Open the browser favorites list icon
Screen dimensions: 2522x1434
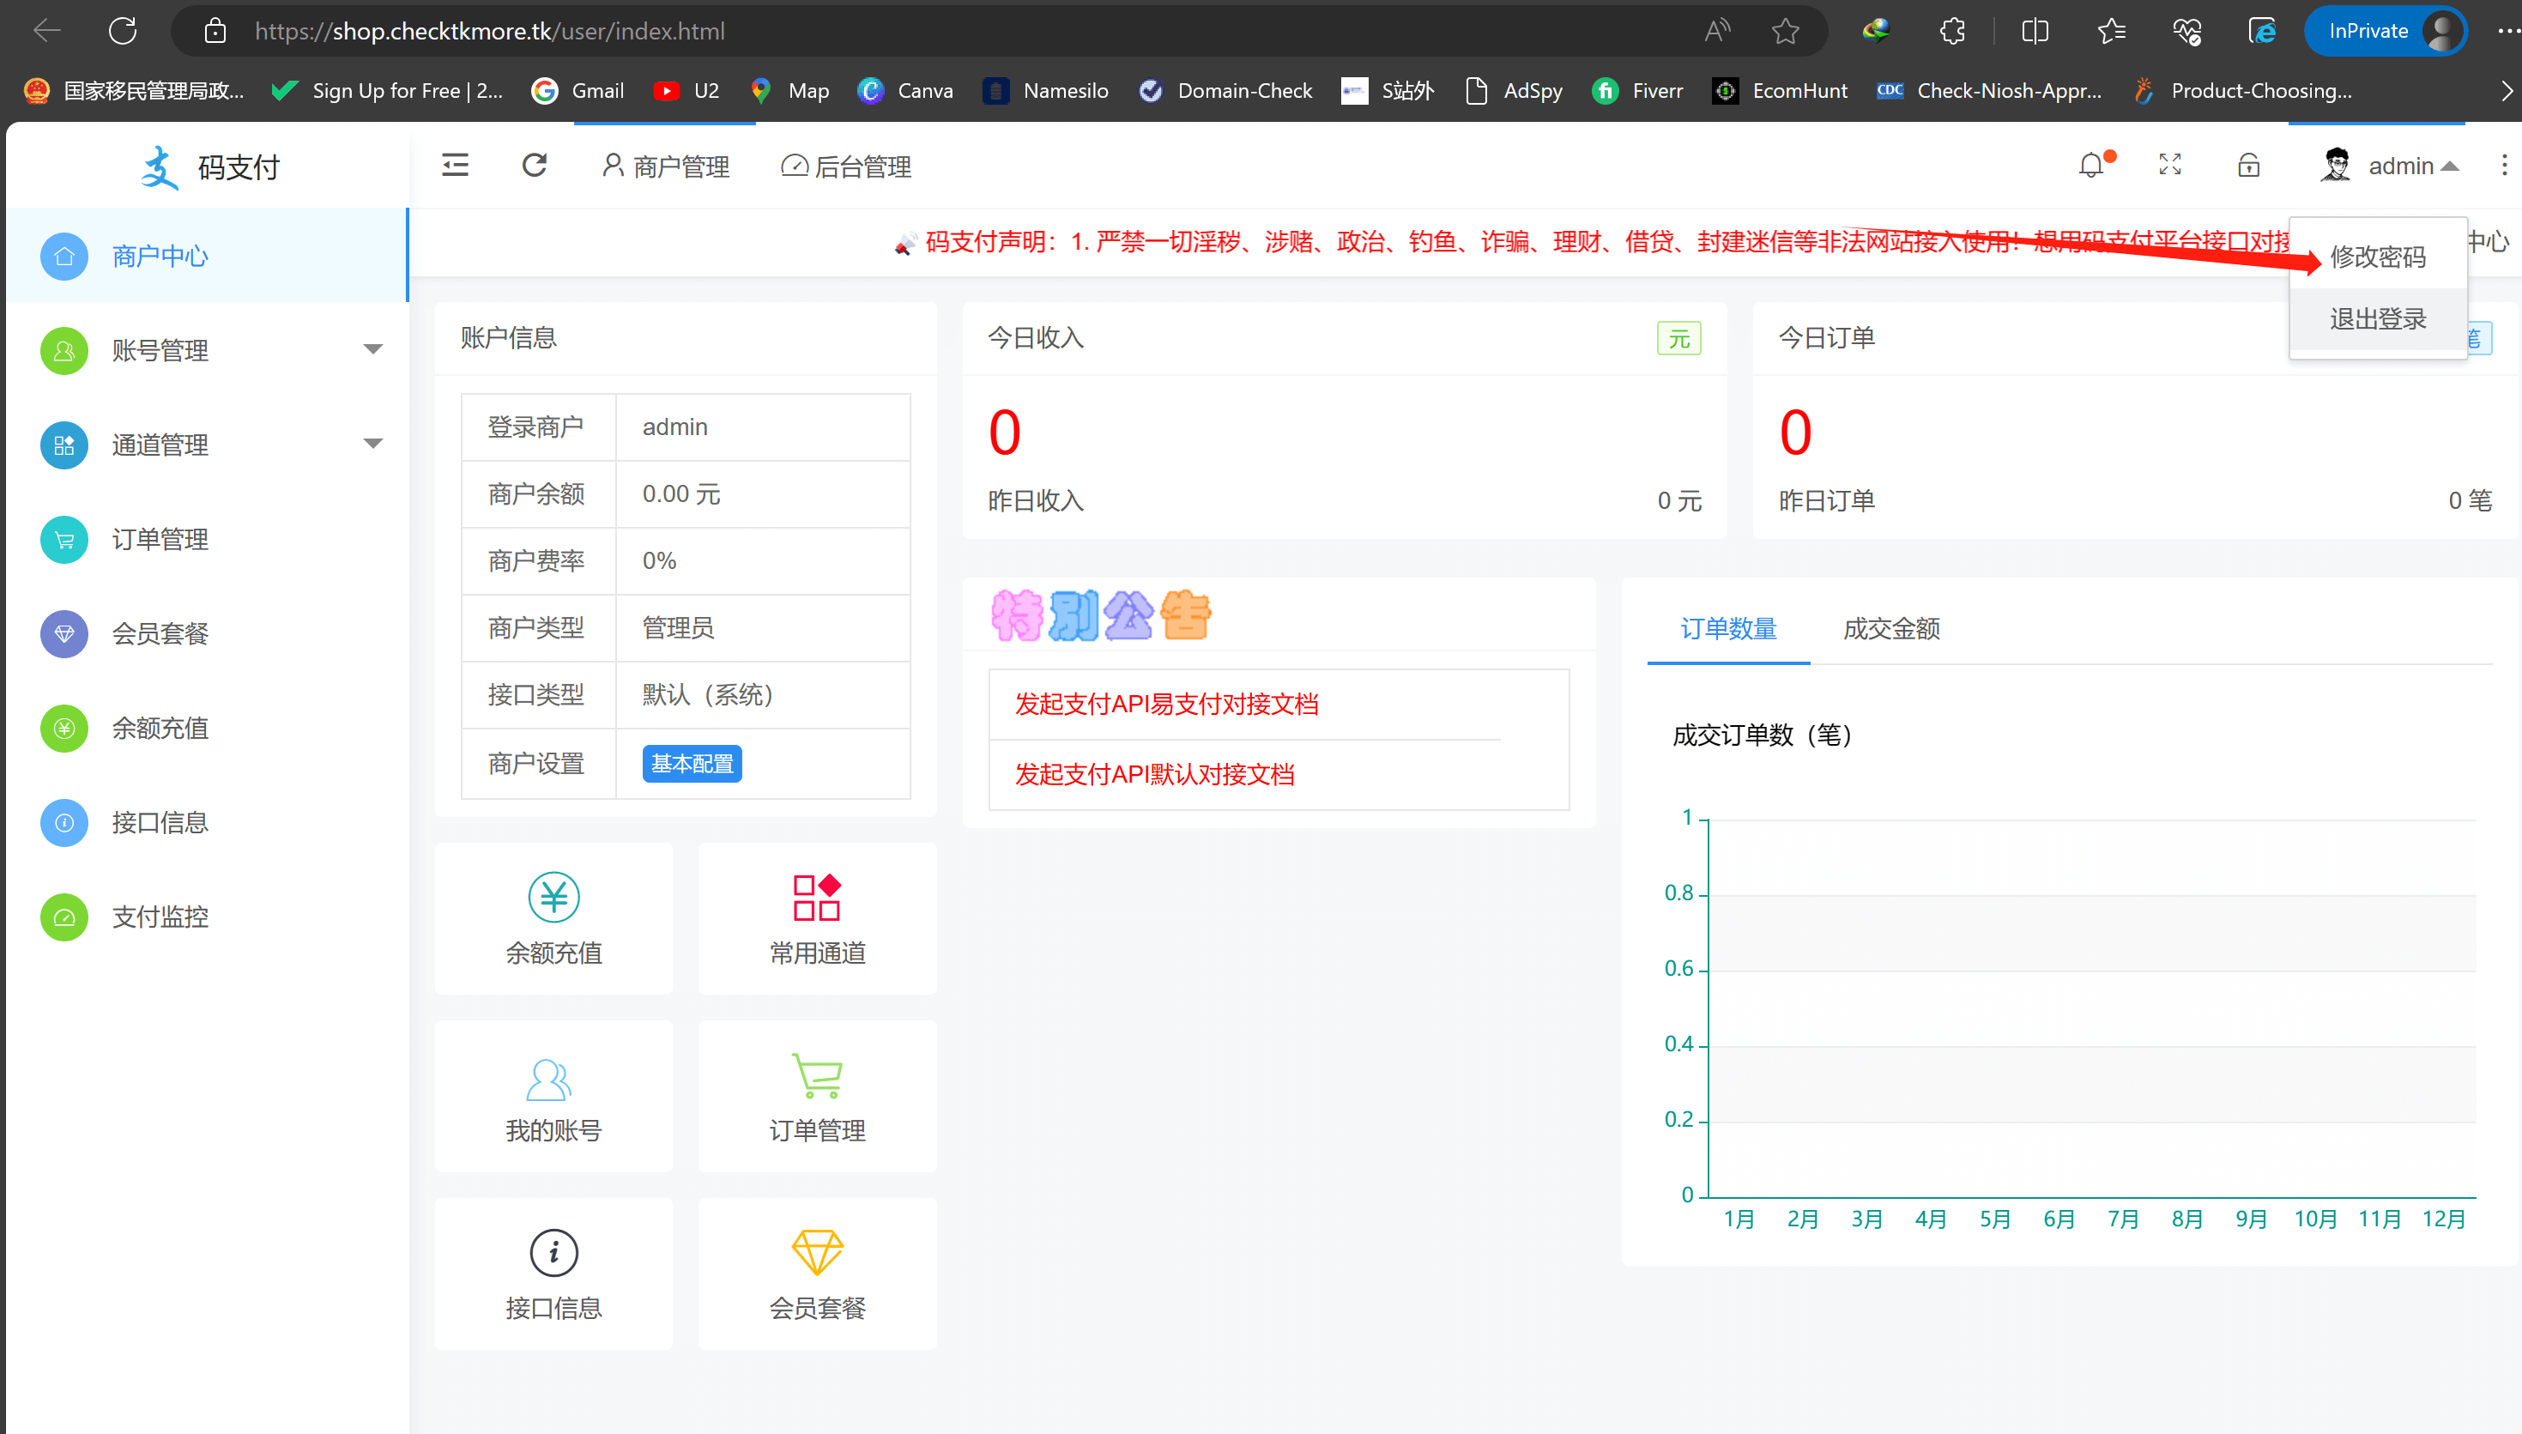tap(2111, 31)
